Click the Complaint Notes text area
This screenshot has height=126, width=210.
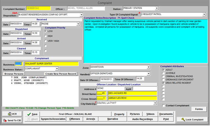(145, 41)
